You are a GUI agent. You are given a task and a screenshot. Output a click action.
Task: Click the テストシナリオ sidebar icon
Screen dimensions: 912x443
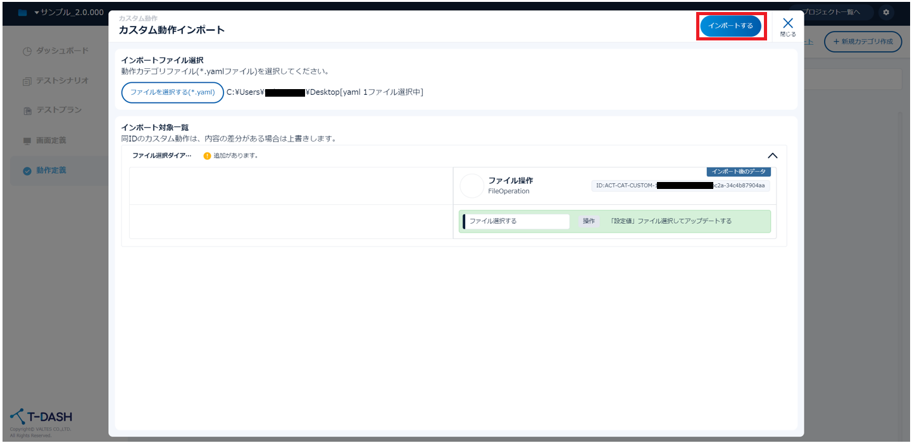(x=27, y=81)
